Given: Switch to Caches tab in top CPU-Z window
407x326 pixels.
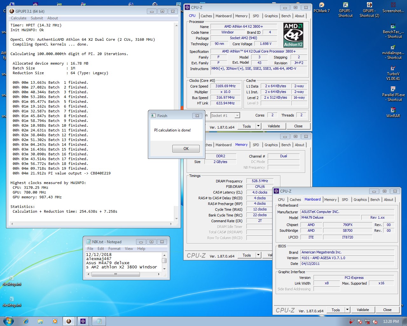Looking at the screenshot, I should tap(206, 16).
